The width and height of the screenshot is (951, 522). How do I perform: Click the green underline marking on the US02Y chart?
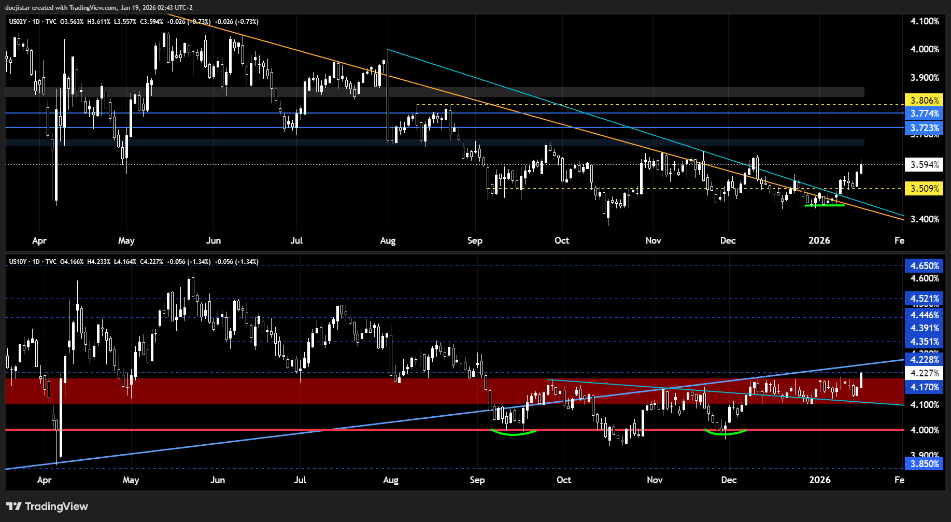[x=824, y=206]
